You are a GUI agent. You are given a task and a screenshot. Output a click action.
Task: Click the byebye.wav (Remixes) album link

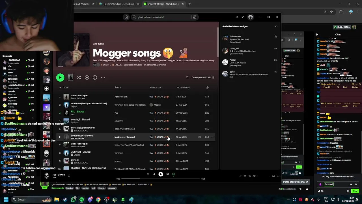(125, 137)
